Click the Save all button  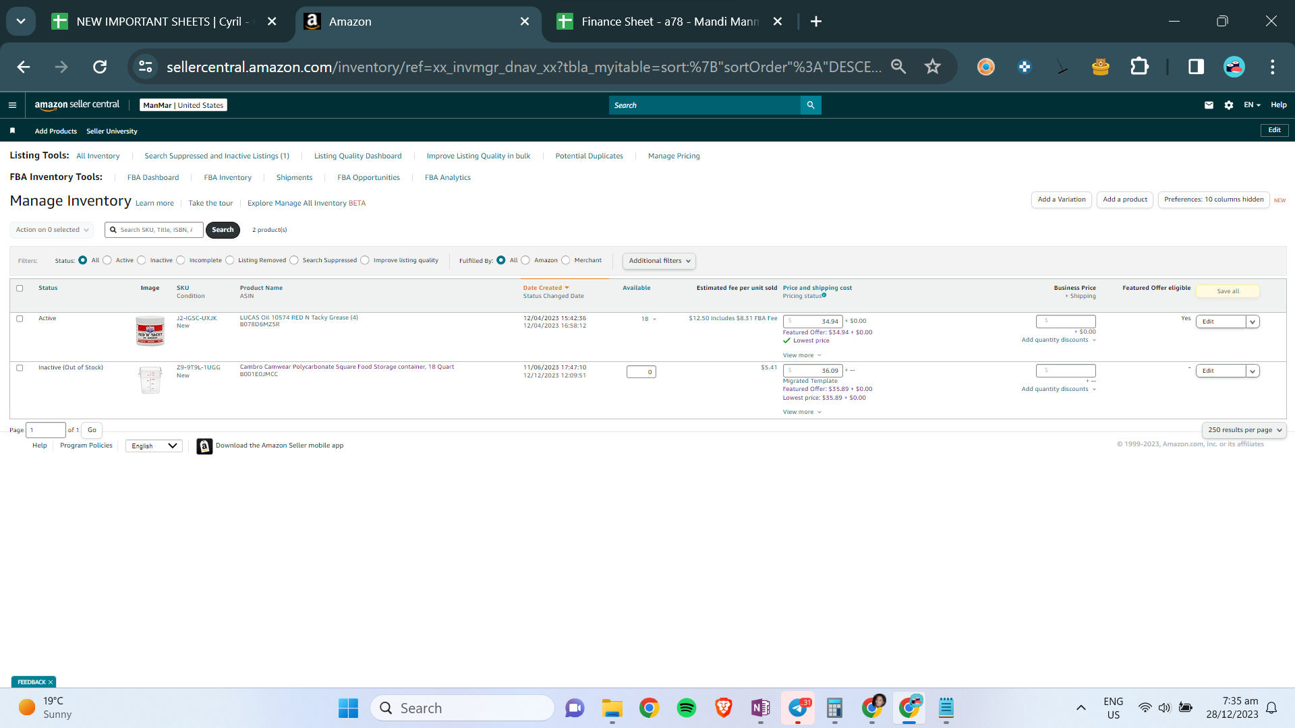pyautogui.click(x=1228, y=291)
